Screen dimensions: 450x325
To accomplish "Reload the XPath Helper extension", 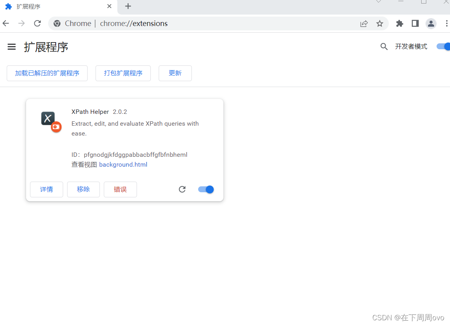I will [x=182, y=189].
